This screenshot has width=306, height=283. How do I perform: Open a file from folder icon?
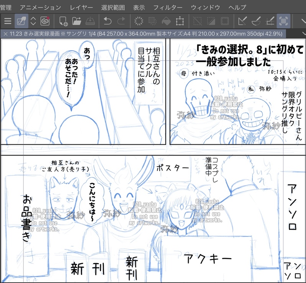(x=77, y=21)
